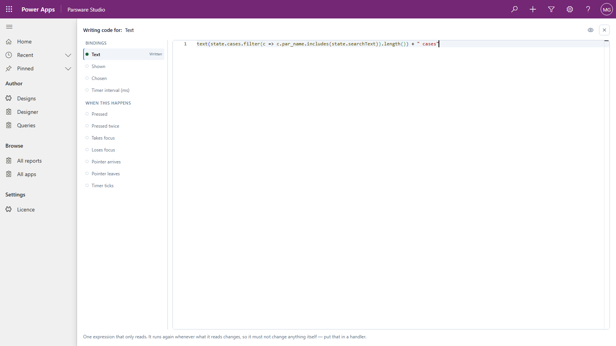
Task: Select the Timer interval (ms) binding
Action: click(124, 90)
